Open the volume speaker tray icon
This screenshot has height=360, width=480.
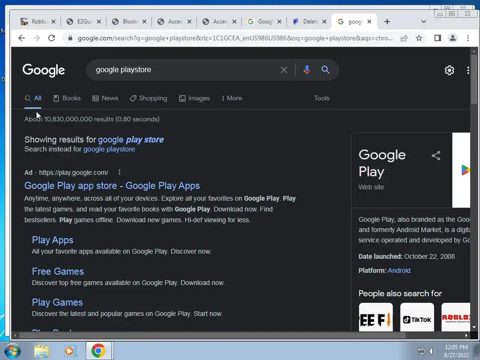point(432,351)
